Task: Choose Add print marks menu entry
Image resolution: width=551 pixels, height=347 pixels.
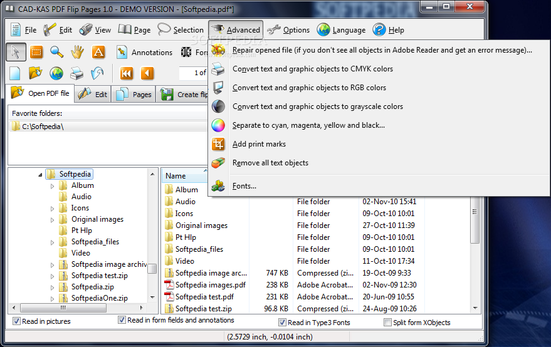Action: (259, 144)
